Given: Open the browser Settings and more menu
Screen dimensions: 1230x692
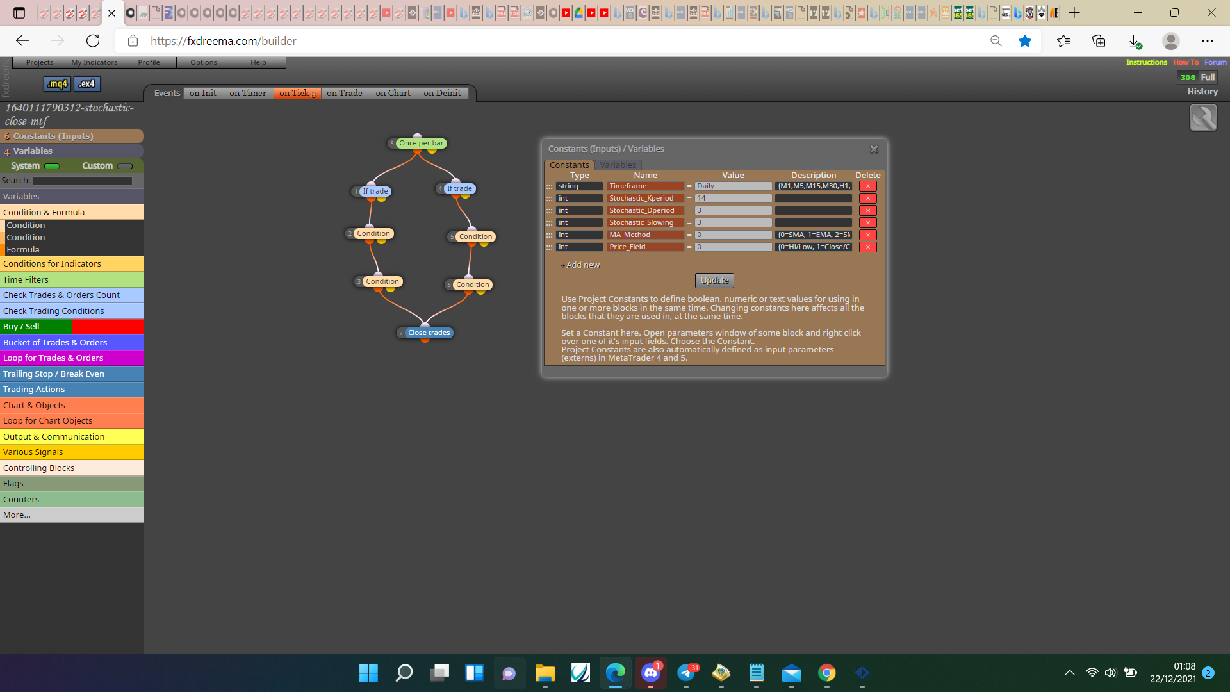Looking at the screenshot, I should [x=1207, y=41].
